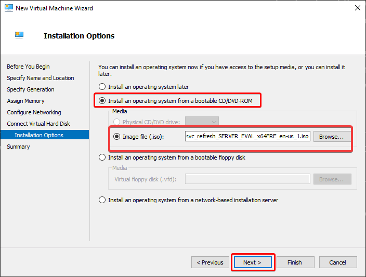366x277 pixels.
Task: Open the Physical CD/DVD drive dropdown
Action: point(202,122)
